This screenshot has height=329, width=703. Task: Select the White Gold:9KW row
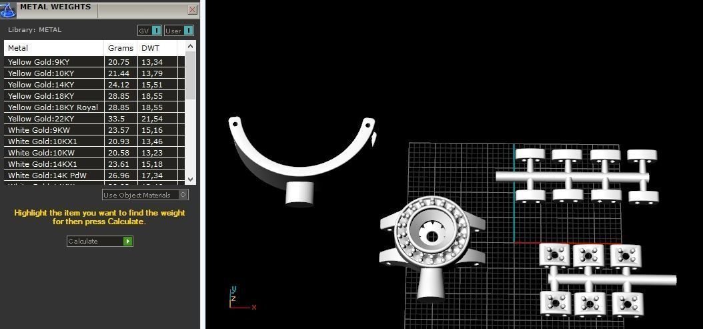pyautogui.click(x=94, y=130)
